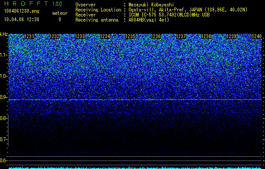Click the Ovserver field label

coord(86,5)
